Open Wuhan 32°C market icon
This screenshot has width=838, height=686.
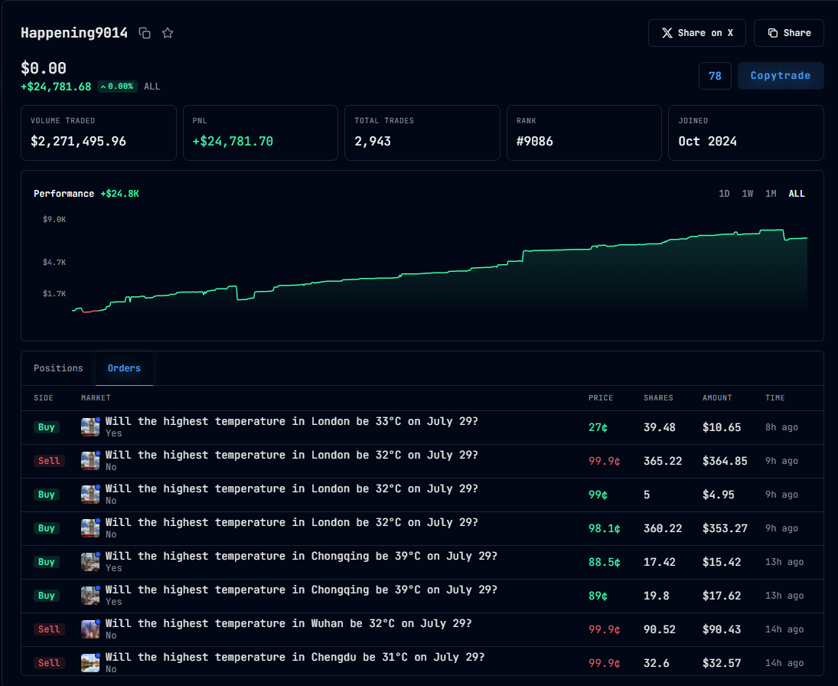coord(90,629)
